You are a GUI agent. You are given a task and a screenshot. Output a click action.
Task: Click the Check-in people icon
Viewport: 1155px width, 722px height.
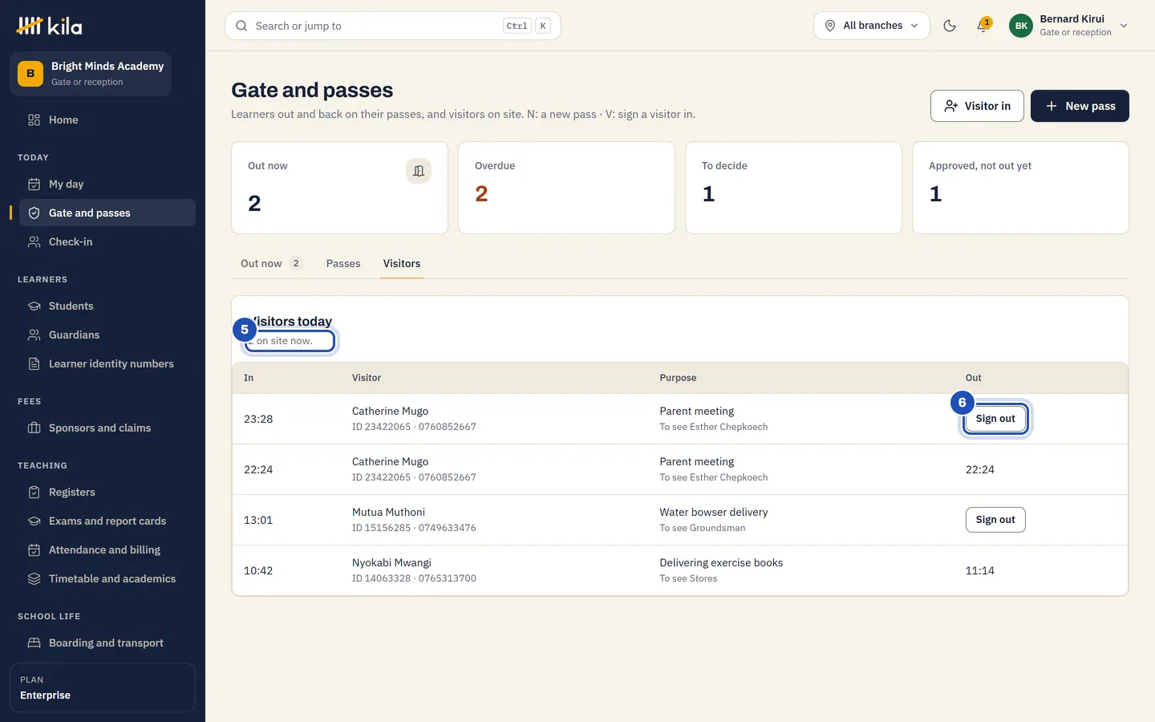point(34,241)
